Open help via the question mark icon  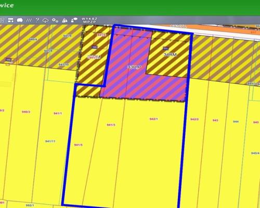tap(37, 20)
